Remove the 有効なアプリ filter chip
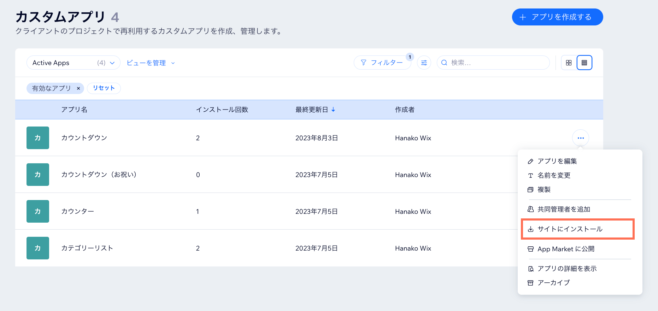 [x=78, y=88]
